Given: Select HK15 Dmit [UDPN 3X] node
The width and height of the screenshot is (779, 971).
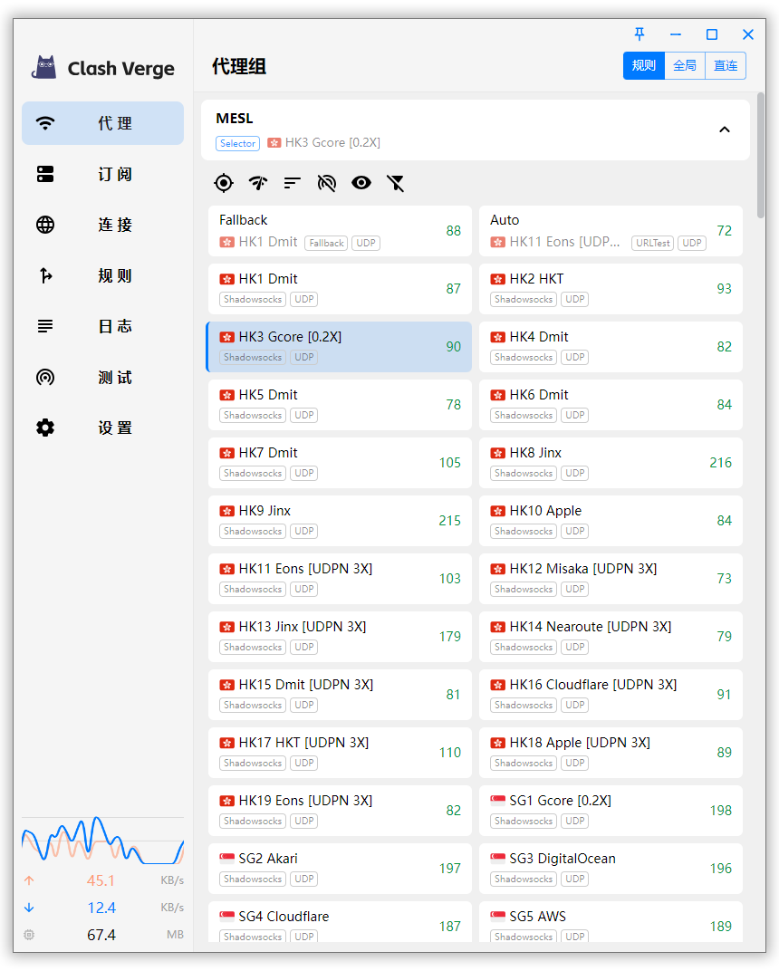Looking at the screenshot, I should [340, 695].
